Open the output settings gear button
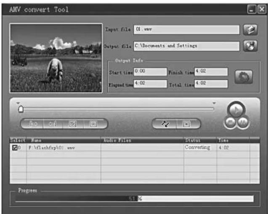Viewport: 268px width, 214px height. coord(244,77)
